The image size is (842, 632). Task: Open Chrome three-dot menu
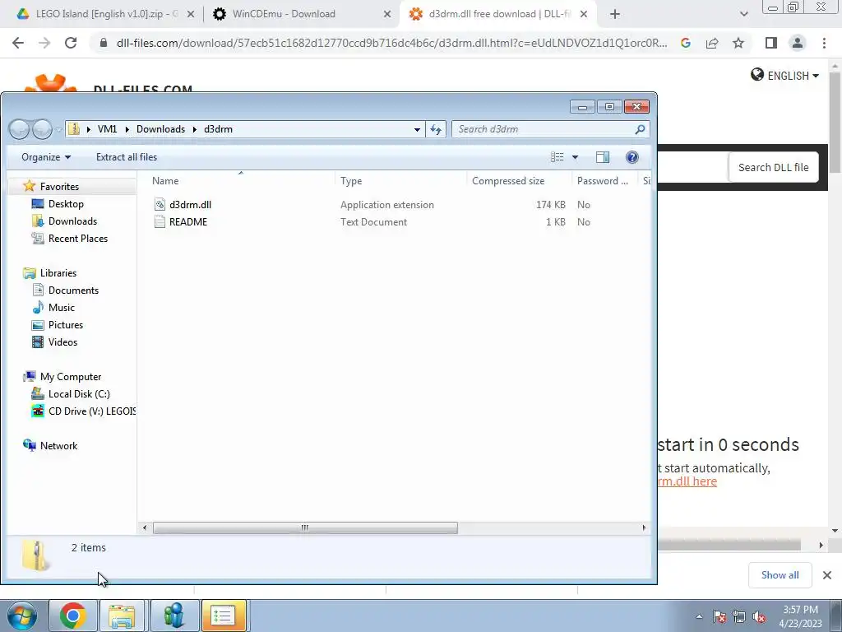(824, 43)
